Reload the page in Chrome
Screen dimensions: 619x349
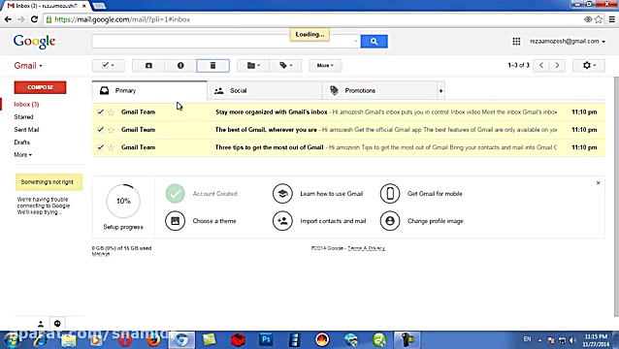pos(34,19)
